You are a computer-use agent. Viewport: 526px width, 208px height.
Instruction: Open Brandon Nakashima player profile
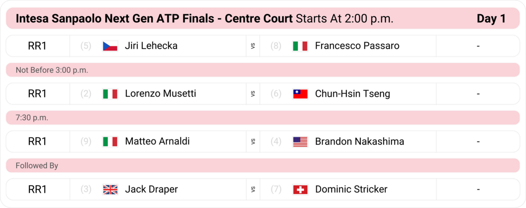click(359, 142)
